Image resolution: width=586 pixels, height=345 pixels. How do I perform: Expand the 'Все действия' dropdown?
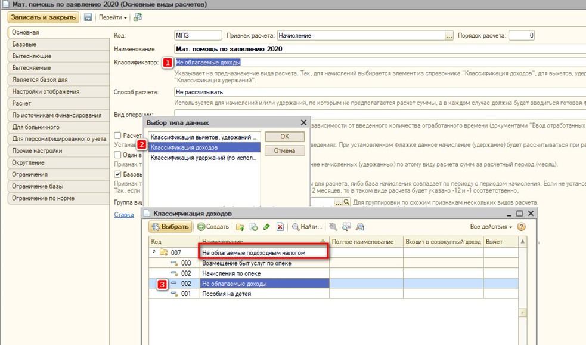pos(491,227)
